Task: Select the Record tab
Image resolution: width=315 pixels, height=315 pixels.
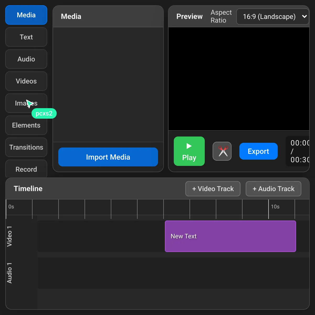Action: pyautogui.click(x=26, y=169)
